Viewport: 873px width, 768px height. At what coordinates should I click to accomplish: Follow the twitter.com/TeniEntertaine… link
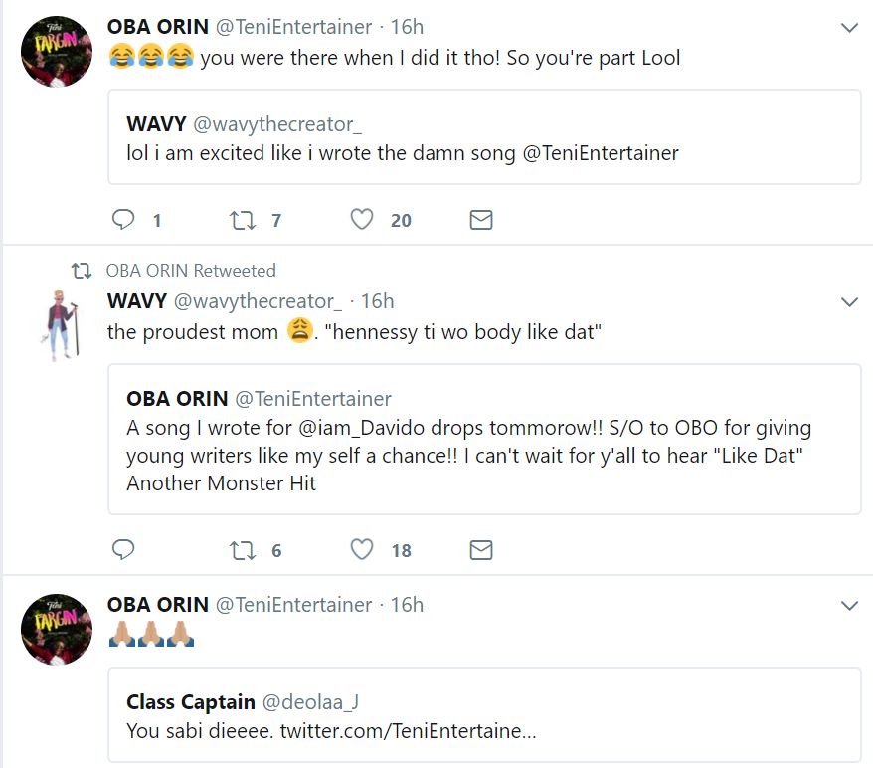[x=408, y=730]
